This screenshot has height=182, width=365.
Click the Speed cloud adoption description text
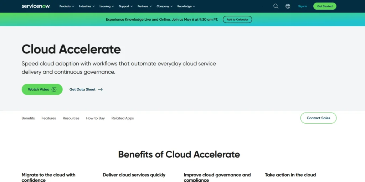[x=119, y=68]
